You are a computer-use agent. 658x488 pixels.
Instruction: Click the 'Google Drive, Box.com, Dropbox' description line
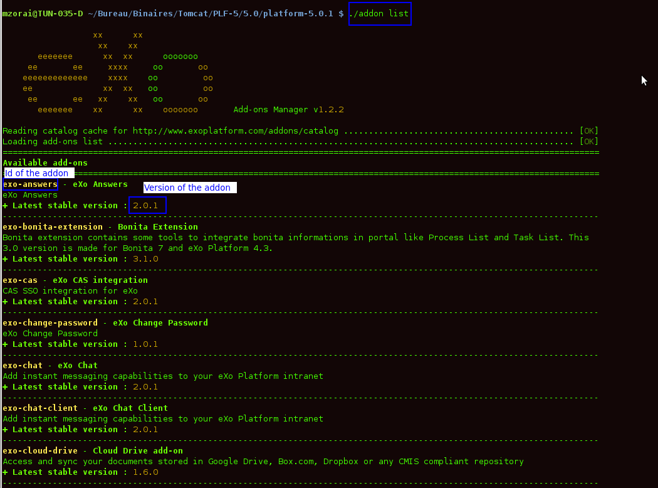(263, 461)
